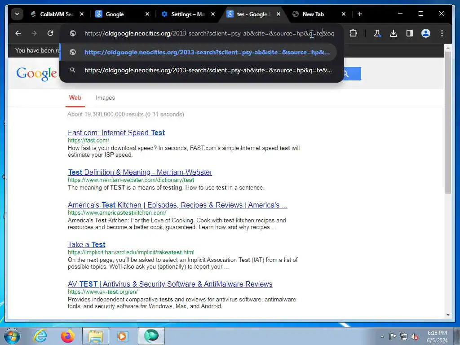Open Windows Media Player from taskbar
The width and height of the screenshot is (460, 345).
pyautogui.click(x=122, y=336)
